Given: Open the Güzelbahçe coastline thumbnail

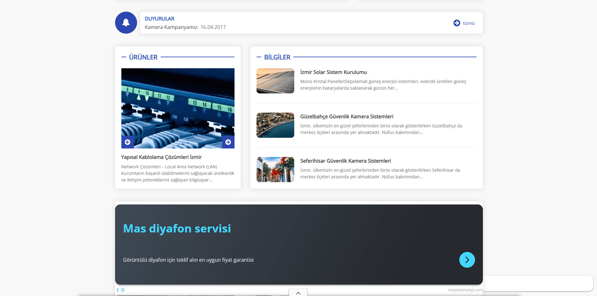Looking at the screenshot, I should (x=275, y=125).
